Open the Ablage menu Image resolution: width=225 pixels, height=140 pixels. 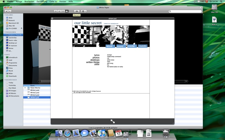pos(19,1)
